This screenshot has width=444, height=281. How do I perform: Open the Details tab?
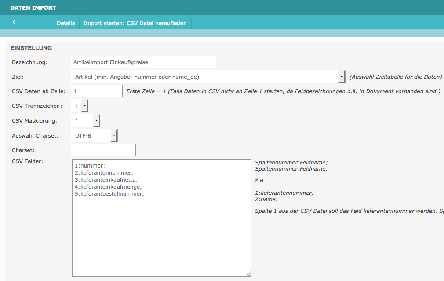coord(66,23)
